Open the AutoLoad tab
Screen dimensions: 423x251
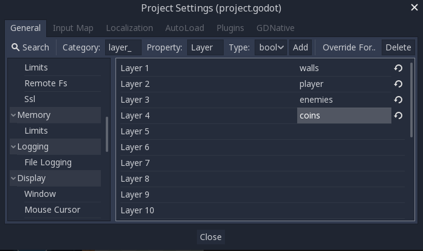[184, 28]
